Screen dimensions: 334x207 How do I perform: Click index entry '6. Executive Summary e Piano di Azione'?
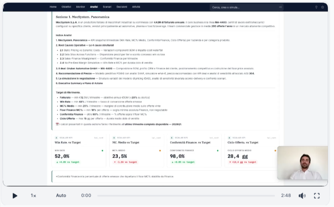79,83
